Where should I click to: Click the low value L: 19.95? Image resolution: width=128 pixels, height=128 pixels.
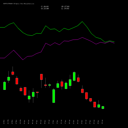click(x=65, y=9)
